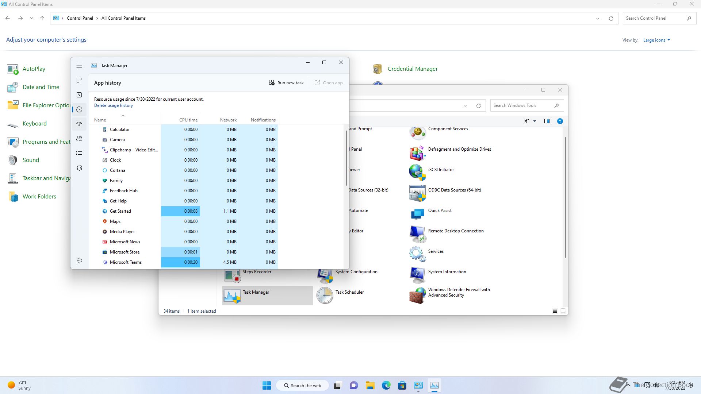
Task: Select Camera row in App history
Action: pos(183,140)
